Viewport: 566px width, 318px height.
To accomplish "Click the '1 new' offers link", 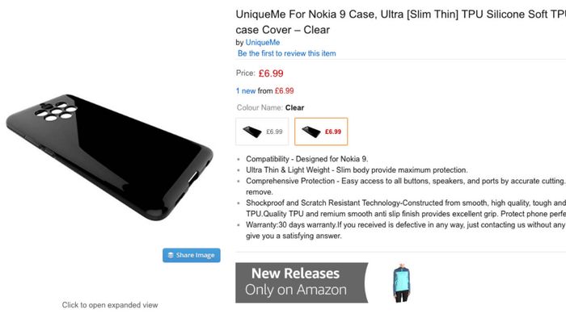I will pyautogui.click(x=246, y=90).
